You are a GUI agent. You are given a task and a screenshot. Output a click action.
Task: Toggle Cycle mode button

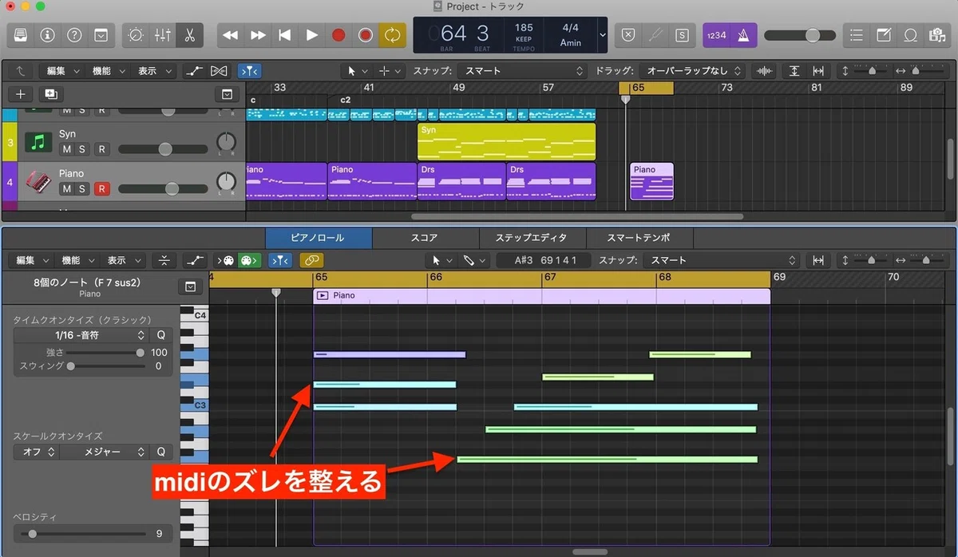pyautogui.click(x=392, y=35)
